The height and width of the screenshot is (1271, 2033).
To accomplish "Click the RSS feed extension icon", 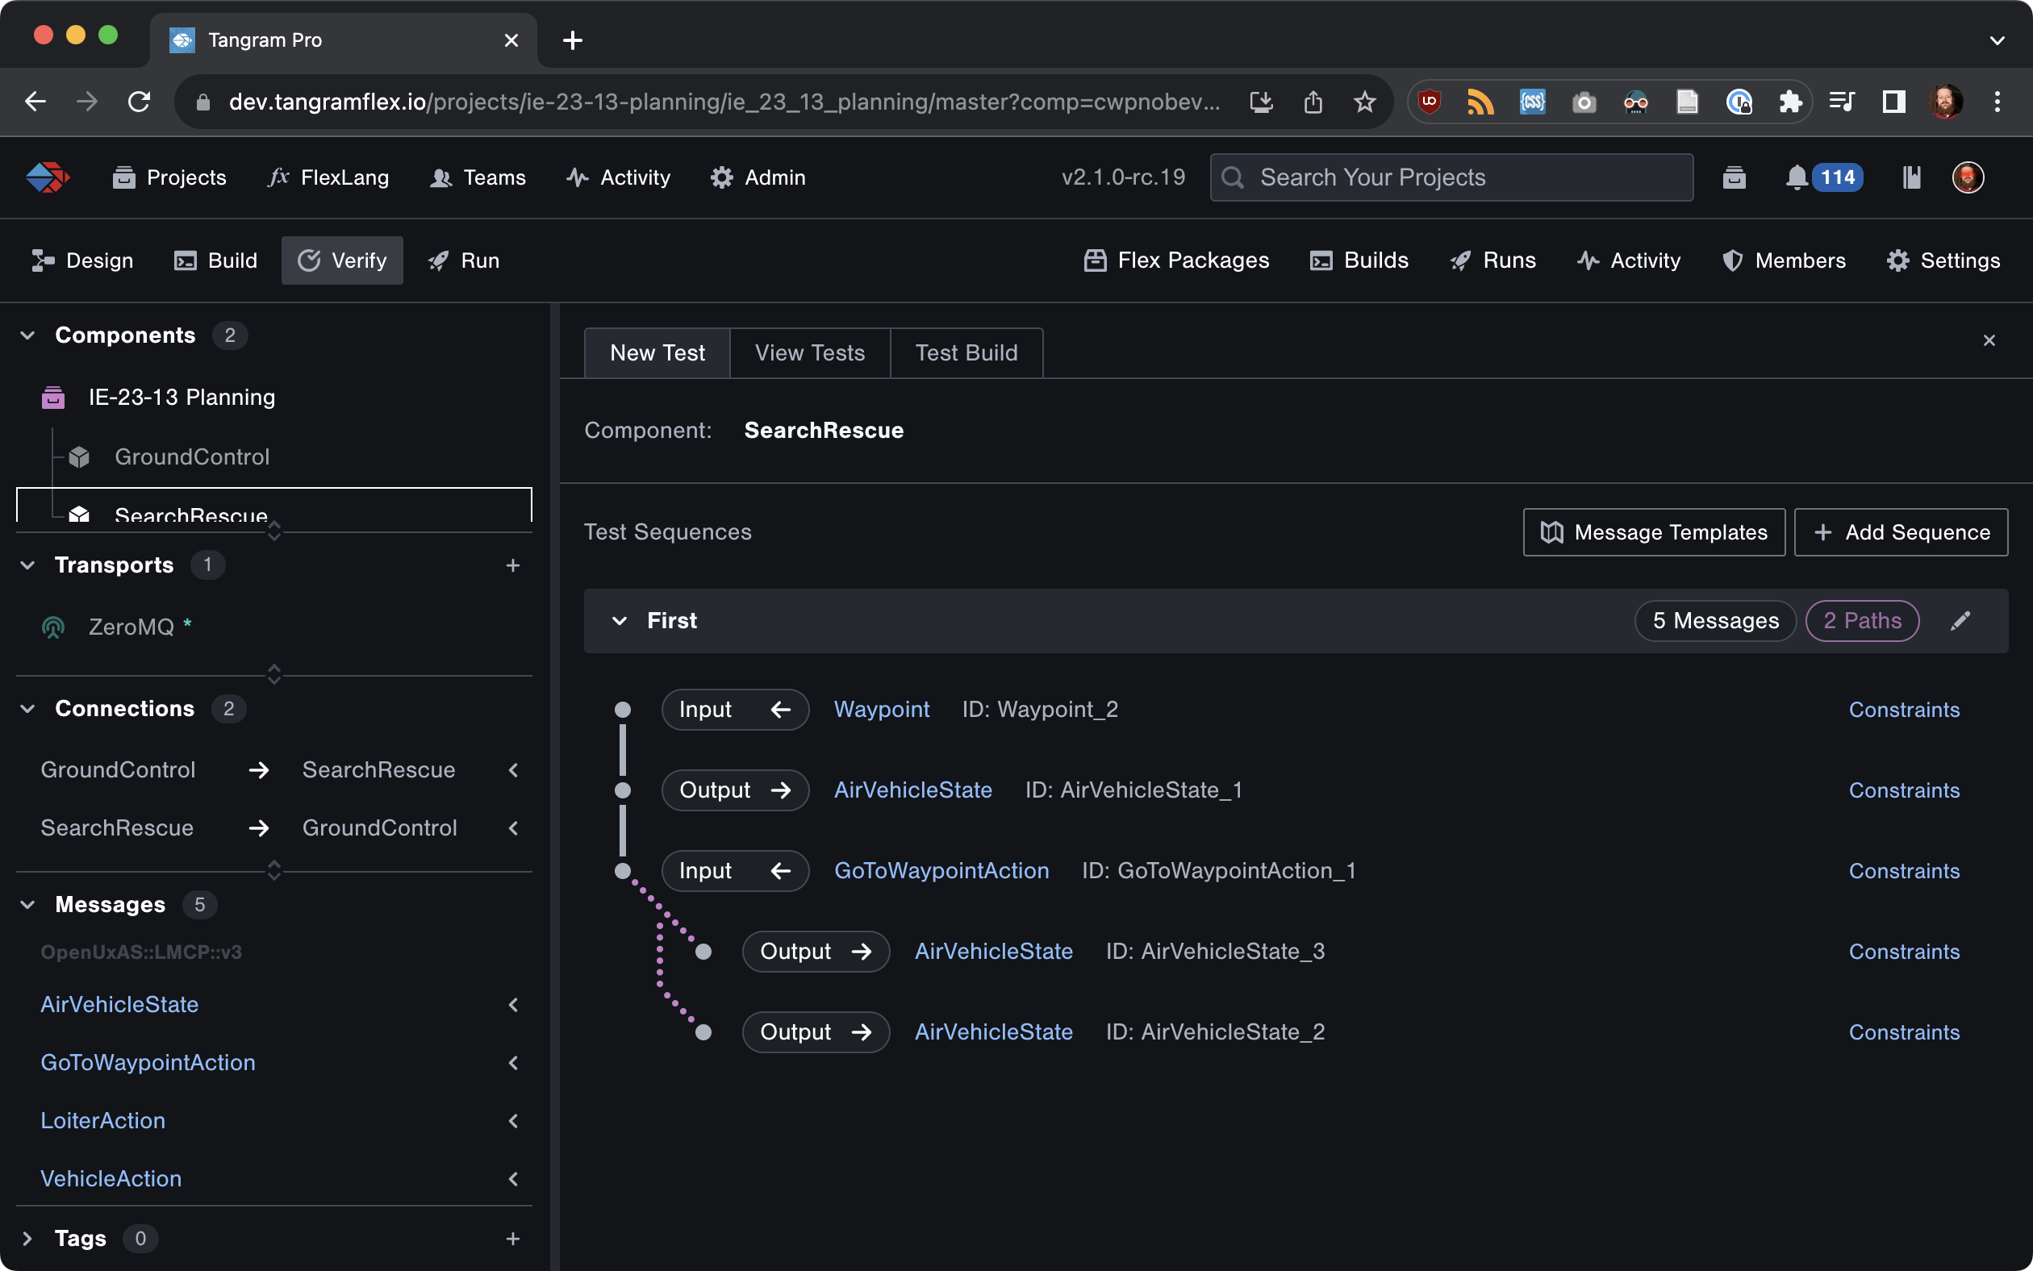I will pos(1480,102).
